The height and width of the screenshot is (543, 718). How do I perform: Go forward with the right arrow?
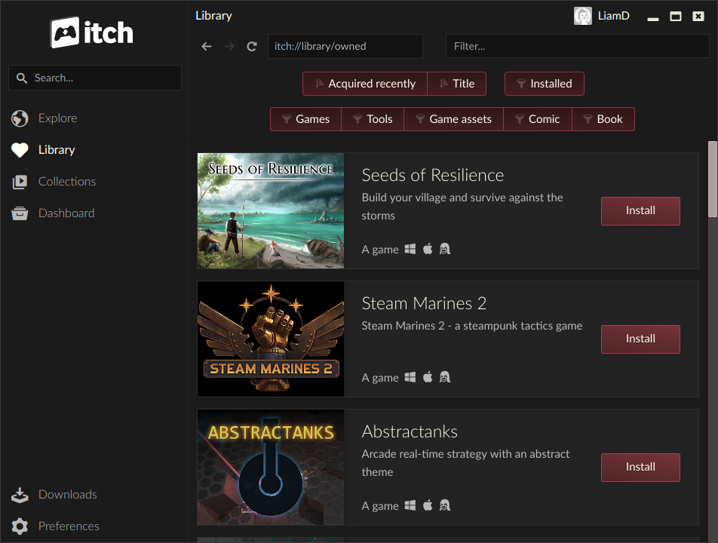point(229,46)
